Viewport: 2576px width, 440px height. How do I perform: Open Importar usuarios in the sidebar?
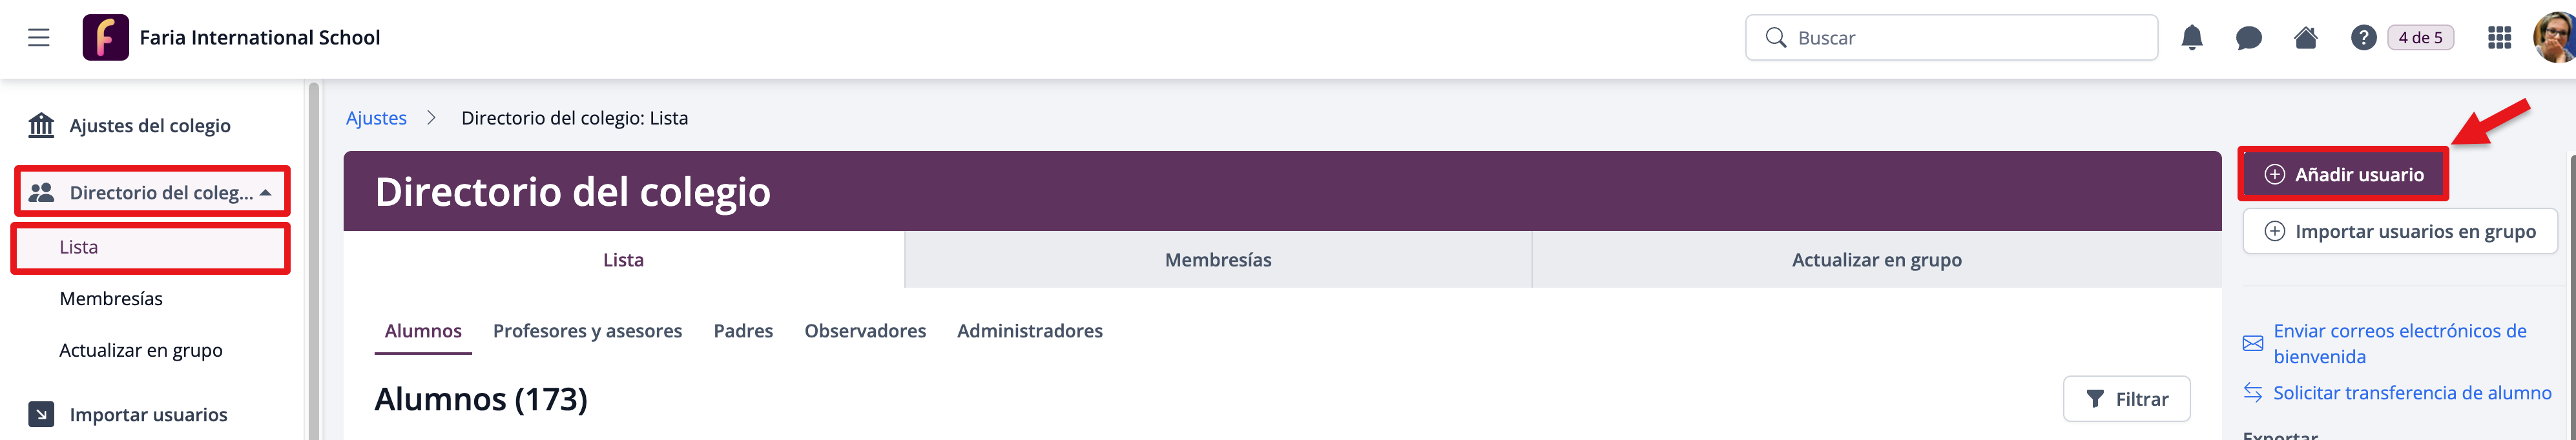click(148, 414)
